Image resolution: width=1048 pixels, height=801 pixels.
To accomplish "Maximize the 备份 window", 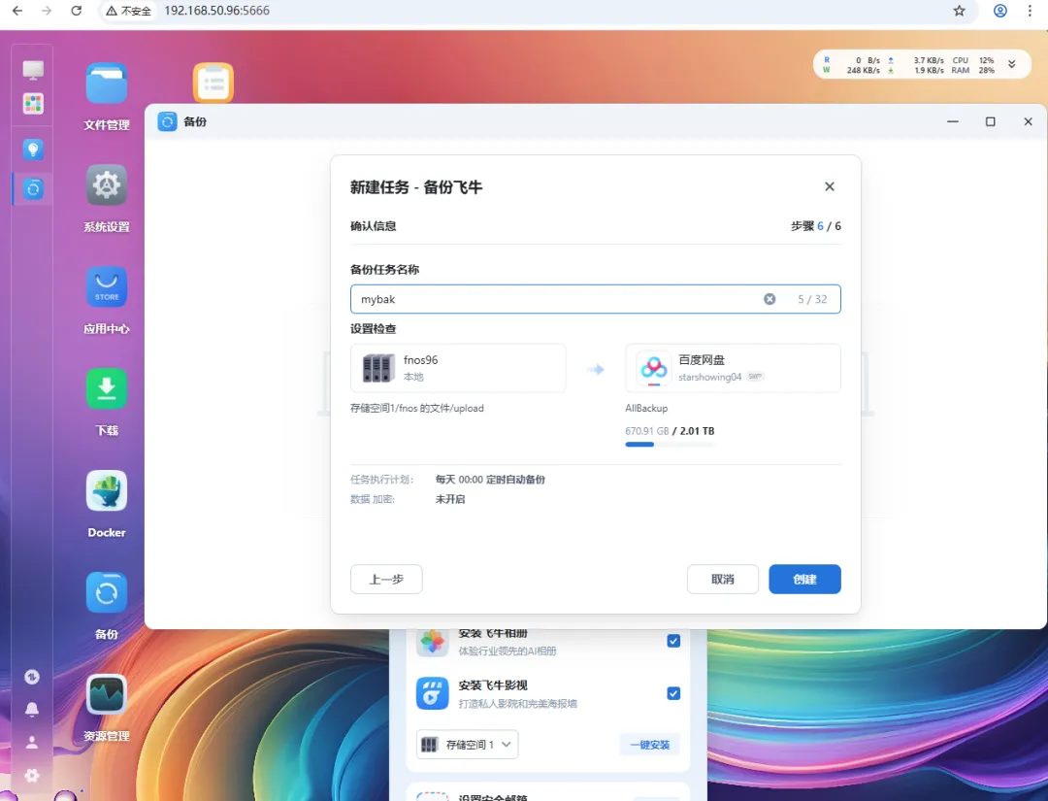I will pyautogui.click(x=991, y=121).
